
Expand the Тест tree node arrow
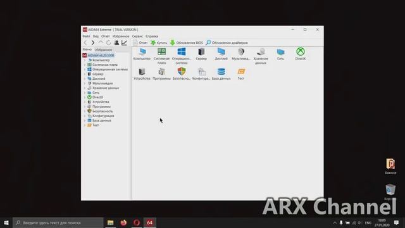[85, 125]
